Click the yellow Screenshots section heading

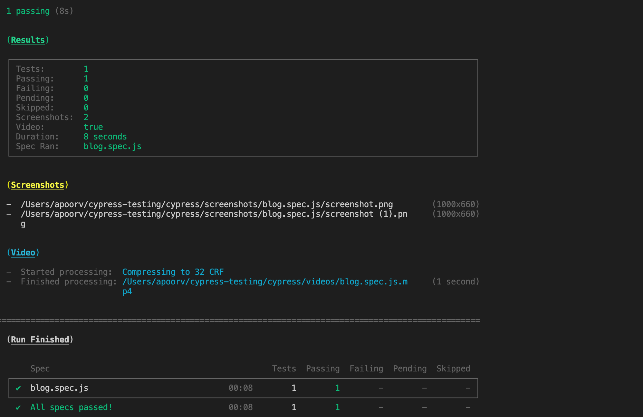pyautogui.click(x=37, y=185)
